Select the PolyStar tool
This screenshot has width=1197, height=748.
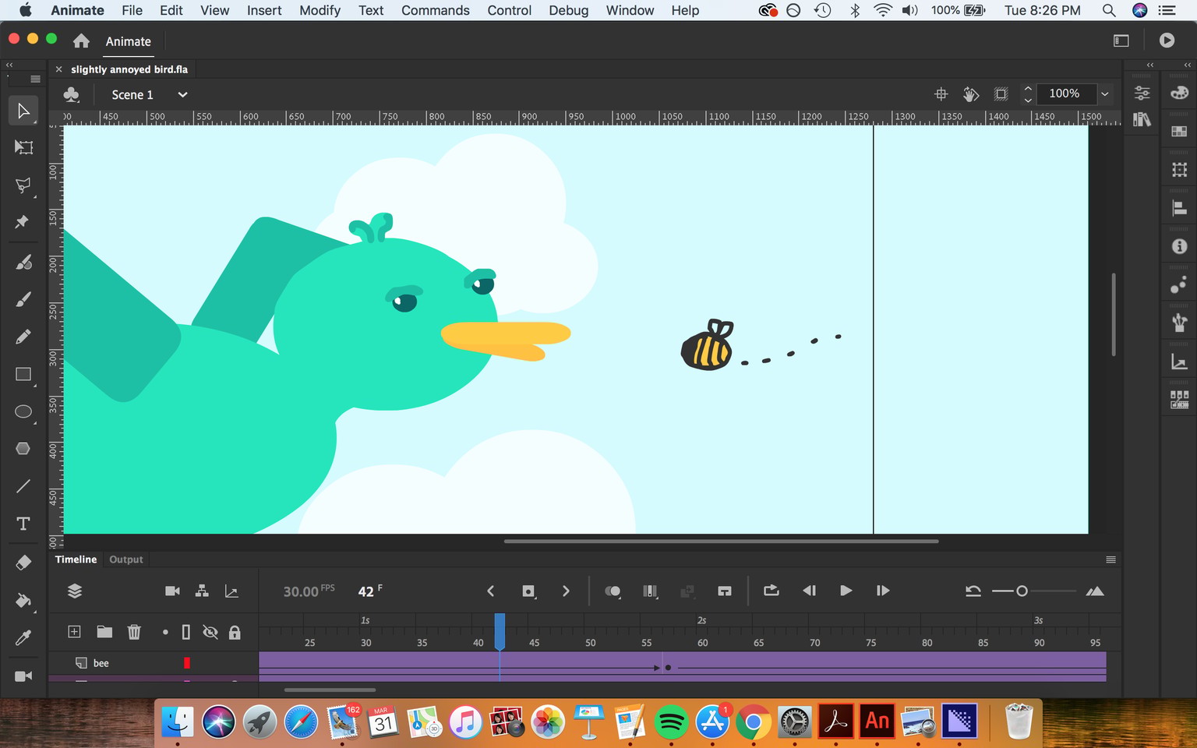[x=23, y=448]
